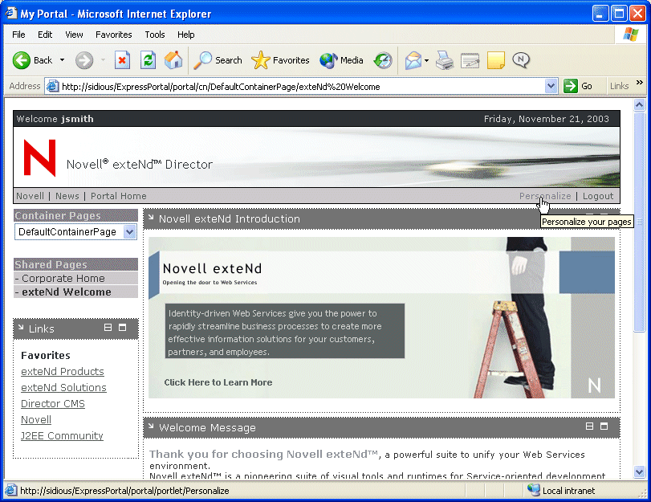Click the Novell link in portal navigation bar
Viewport: 651px width, 502px height.
pos(30,196)
